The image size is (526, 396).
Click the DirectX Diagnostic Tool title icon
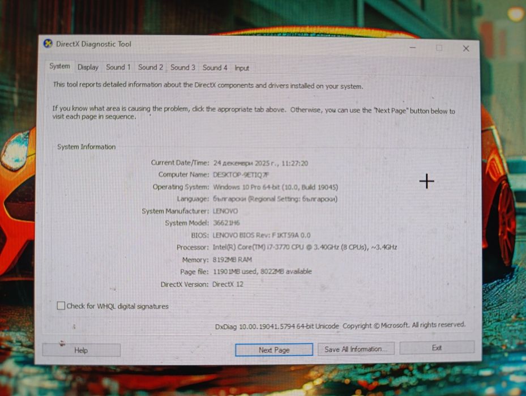[x=48, y=44]
